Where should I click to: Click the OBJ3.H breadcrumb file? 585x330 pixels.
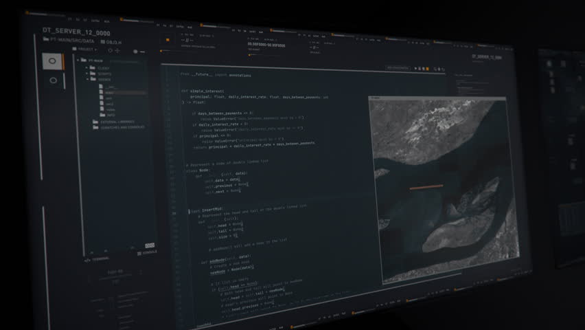pos(111,42)
